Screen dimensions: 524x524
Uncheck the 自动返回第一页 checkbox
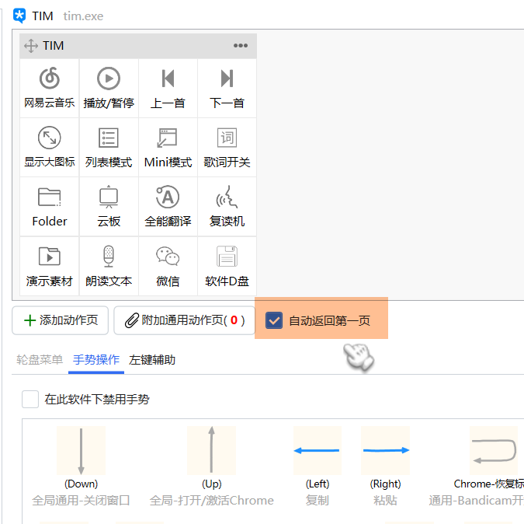[274, 320]
